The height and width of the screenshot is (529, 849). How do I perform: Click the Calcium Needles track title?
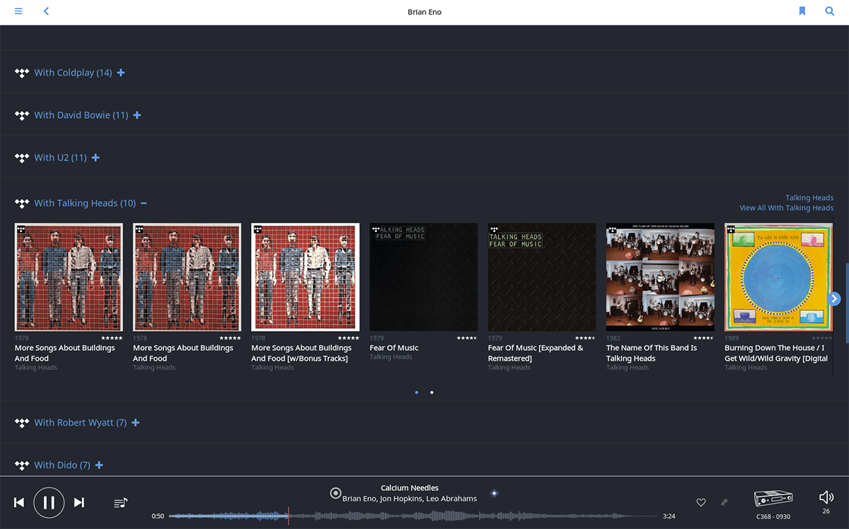410,488
